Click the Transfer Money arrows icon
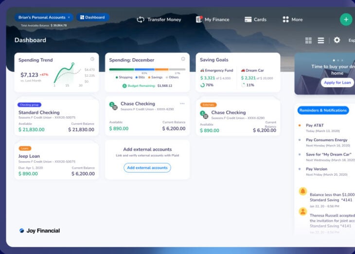The width and height of the screenshot is (355, 254). (141, 19)
